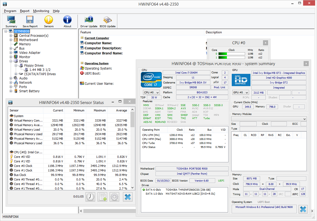This screenshot has width=317, height=221.
Task: Expand the (S)ATA/ATAPI Drives node
Action: point(16,74)
